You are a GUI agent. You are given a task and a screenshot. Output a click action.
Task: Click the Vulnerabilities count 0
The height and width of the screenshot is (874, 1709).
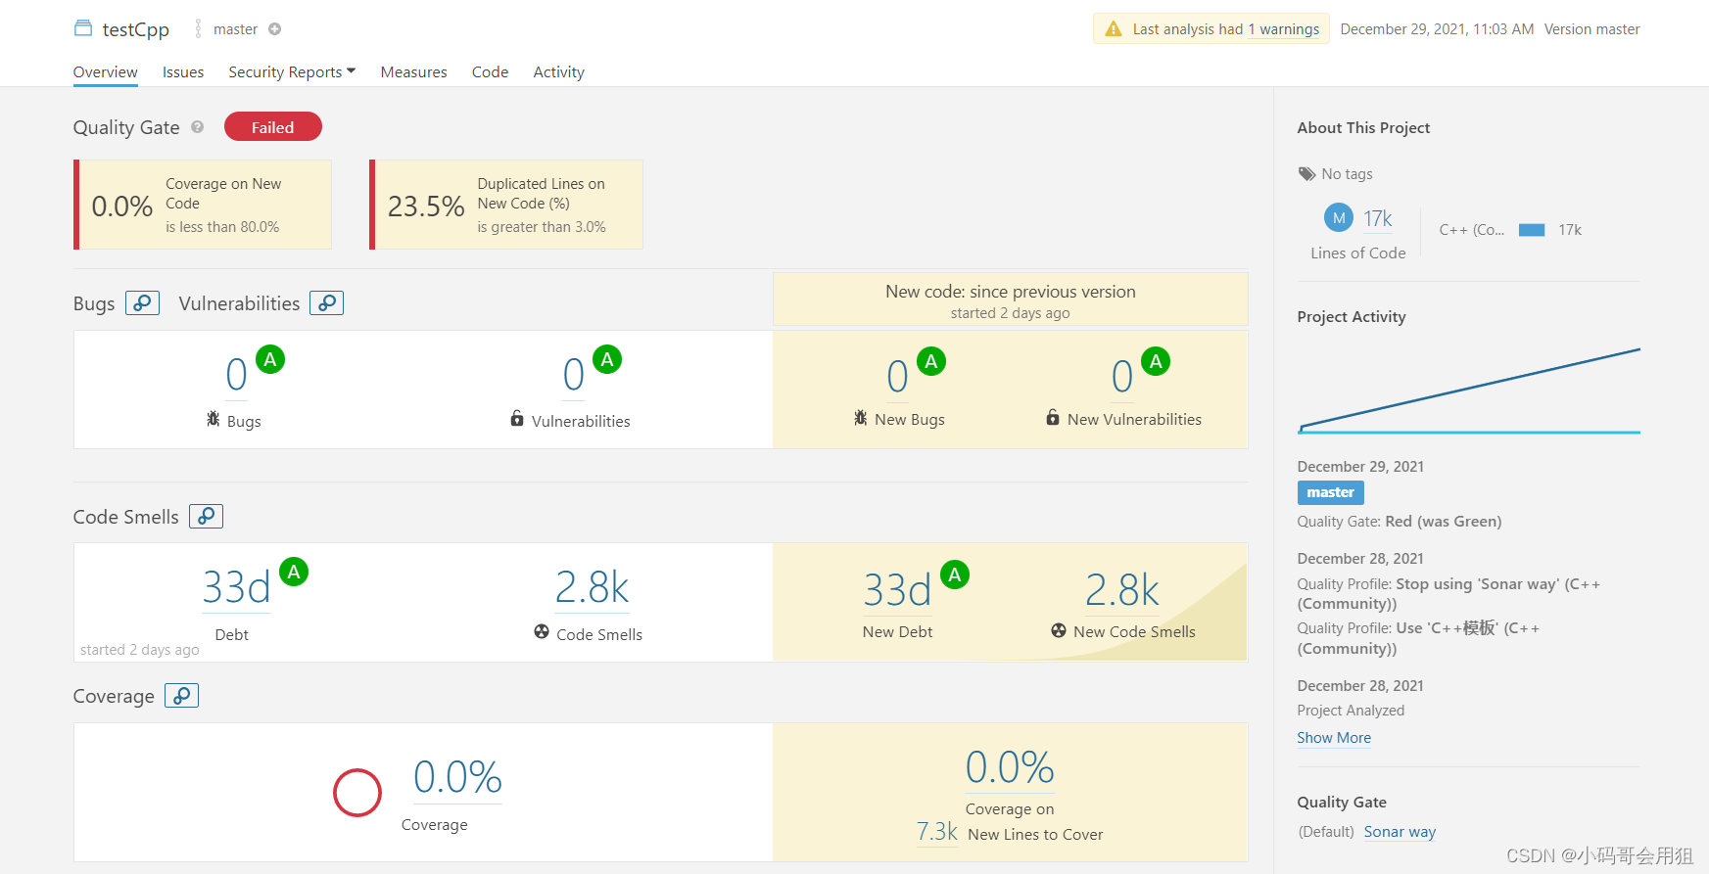click(x=573, y=375)
